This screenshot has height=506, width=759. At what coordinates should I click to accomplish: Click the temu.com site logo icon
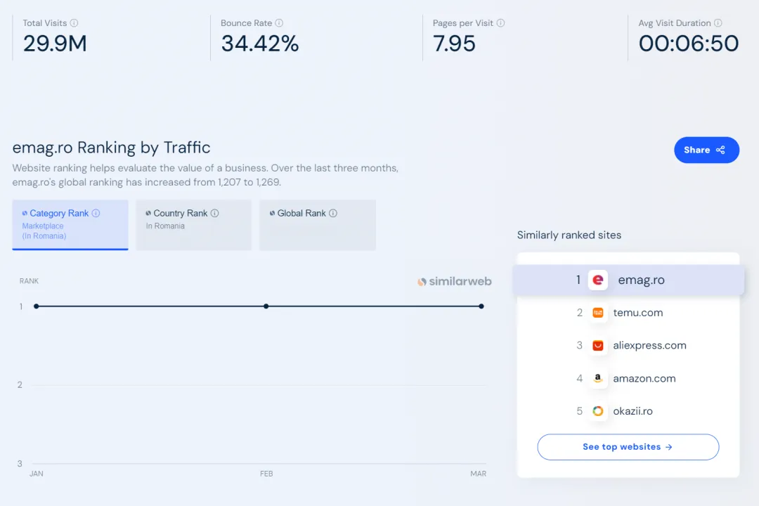coord(598,313)
